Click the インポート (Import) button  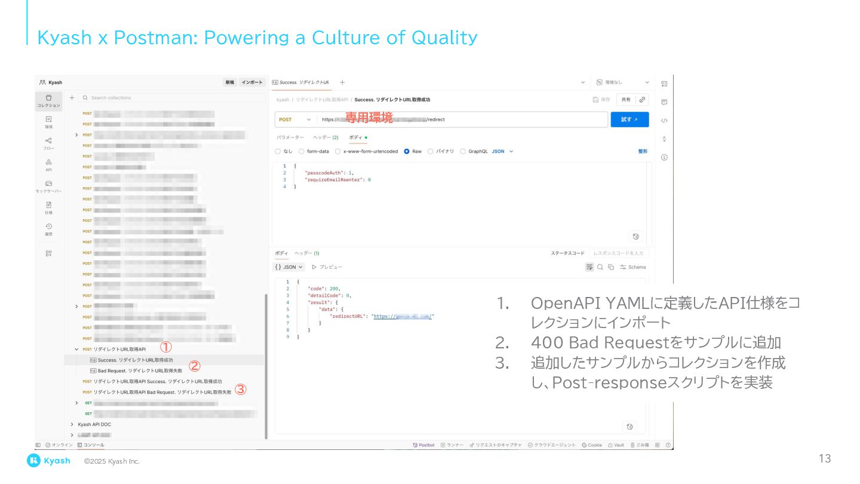click(252, 82)
